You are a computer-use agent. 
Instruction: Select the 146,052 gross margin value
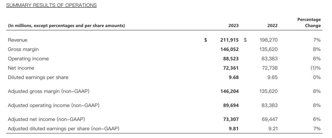(x=229, y=49)
